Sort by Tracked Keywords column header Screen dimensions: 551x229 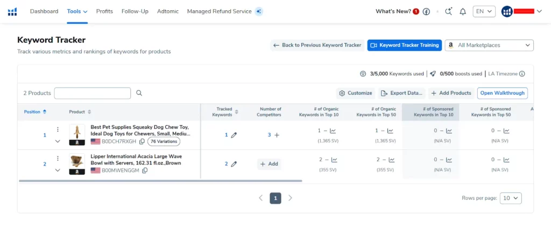pyautogui.click(x=224, y=112)
